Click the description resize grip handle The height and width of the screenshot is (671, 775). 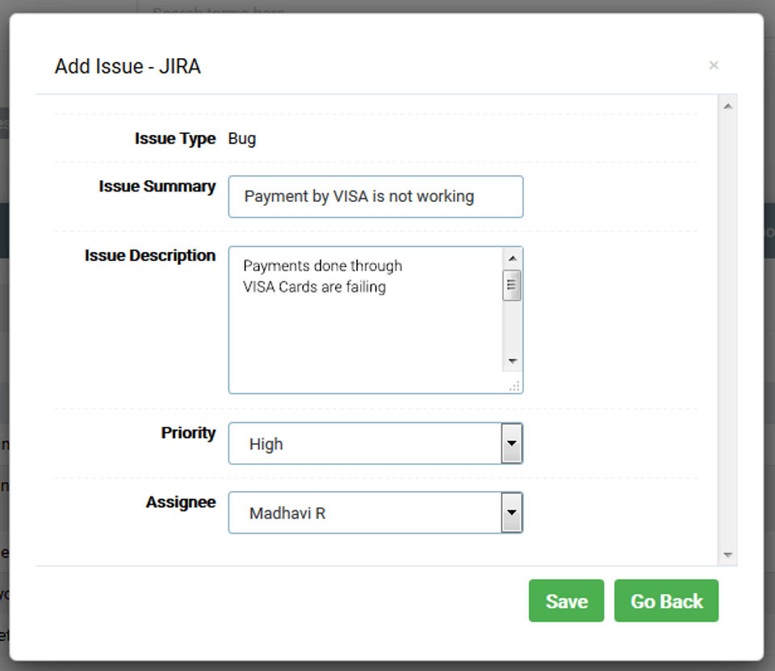tap(514, 386)
